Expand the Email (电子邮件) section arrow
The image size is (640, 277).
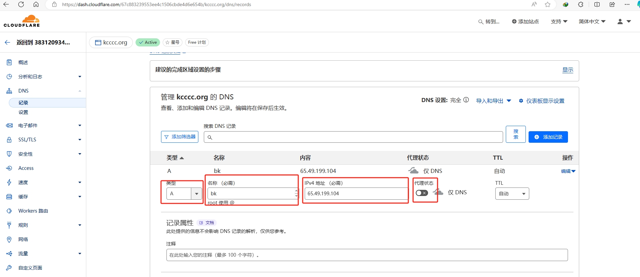click(x=80, y=125)
